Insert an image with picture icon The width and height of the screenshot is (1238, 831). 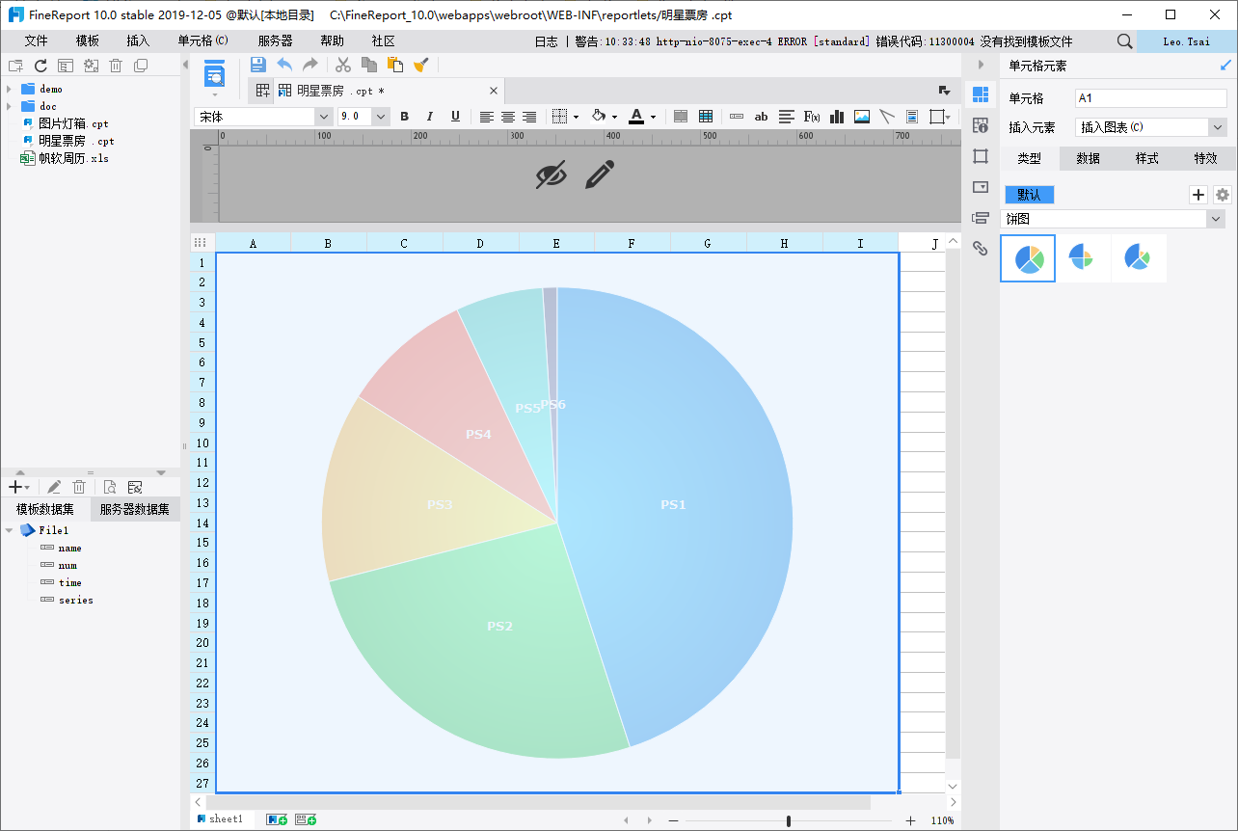coord(862,117)
